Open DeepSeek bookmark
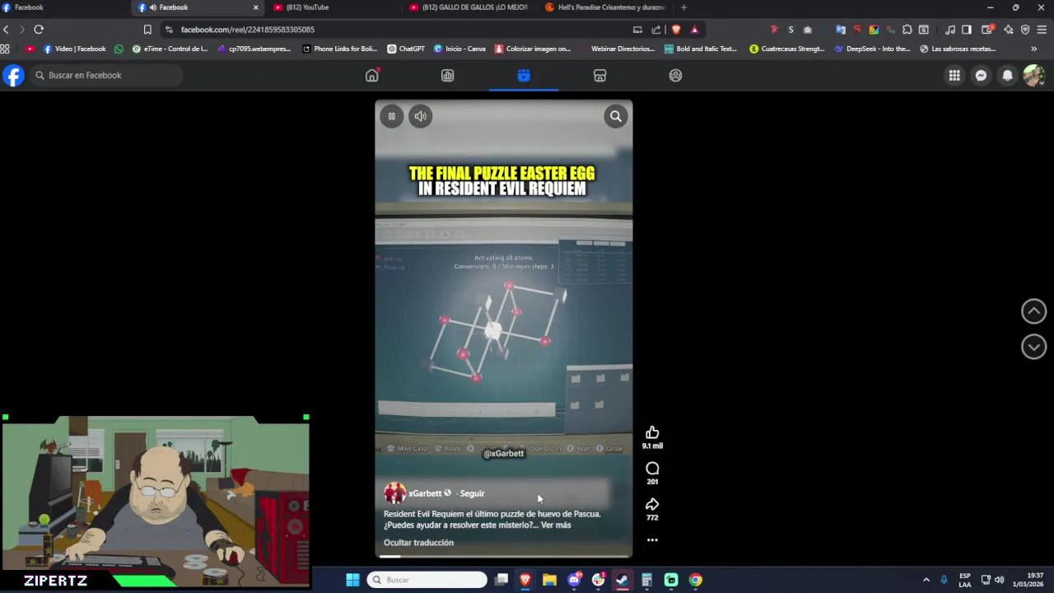Viewport: 1054px width, 593px height. [872, 49]
